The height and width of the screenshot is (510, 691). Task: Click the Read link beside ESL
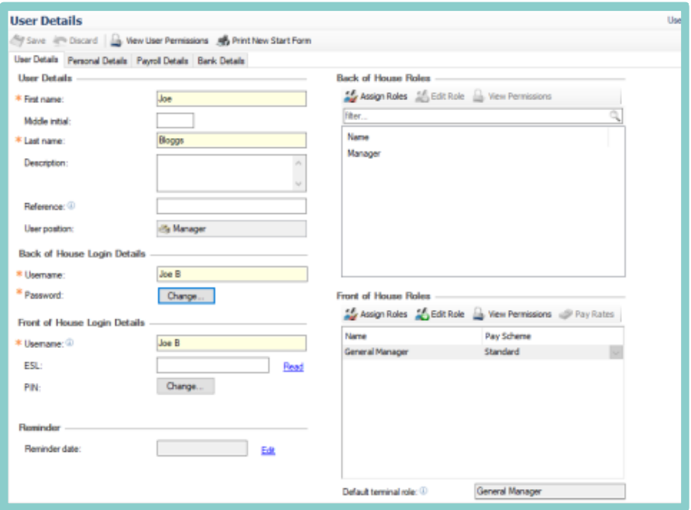coord(293,367)
